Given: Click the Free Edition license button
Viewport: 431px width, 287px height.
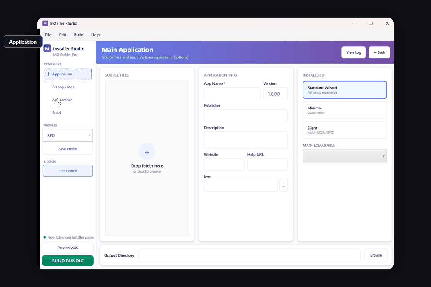Looking at the screenshot, I should tap(68, 171).
